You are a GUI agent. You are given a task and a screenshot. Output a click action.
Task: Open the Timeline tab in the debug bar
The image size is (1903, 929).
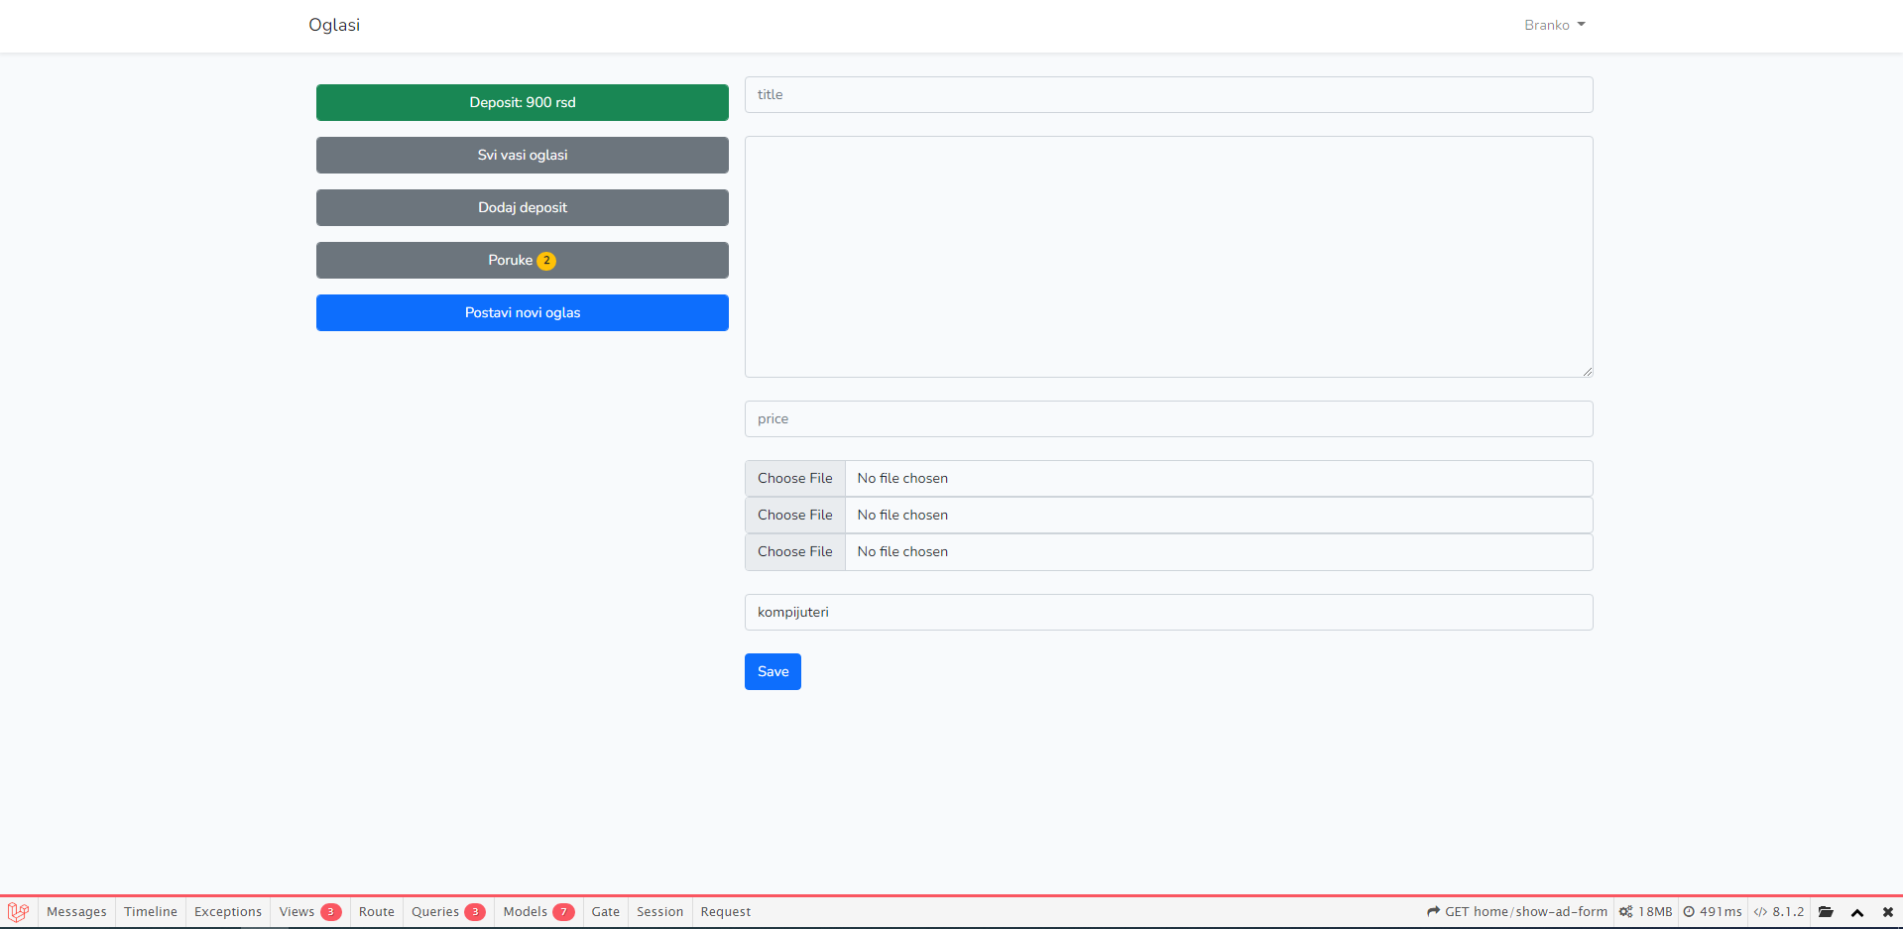pyautogui.click(x=150, y=911)
